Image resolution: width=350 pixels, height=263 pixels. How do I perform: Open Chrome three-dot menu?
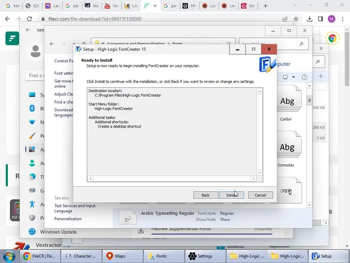342,19
